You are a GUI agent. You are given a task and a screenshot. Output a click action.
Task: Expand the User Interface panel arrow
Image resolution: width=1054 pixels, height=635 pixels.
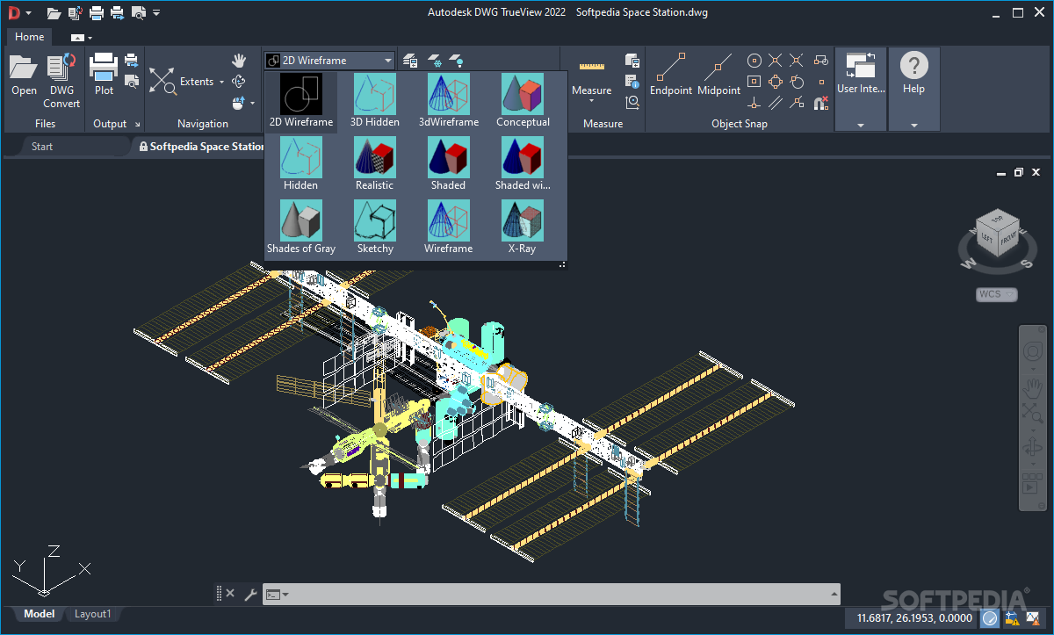pos(861,125)
